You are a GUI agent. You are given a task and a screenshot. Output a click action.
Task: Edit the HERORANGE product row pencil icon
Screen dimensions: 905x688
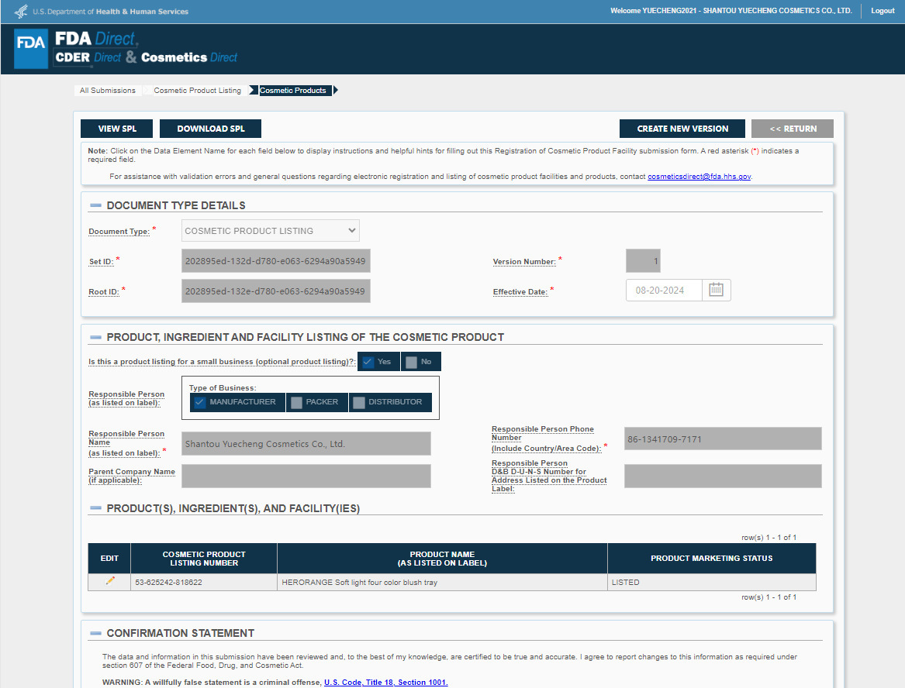pos(109,581)
